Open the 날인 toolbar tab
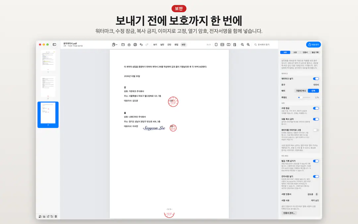The width and height of the screenshot is (358, 224). click(162, 44)
